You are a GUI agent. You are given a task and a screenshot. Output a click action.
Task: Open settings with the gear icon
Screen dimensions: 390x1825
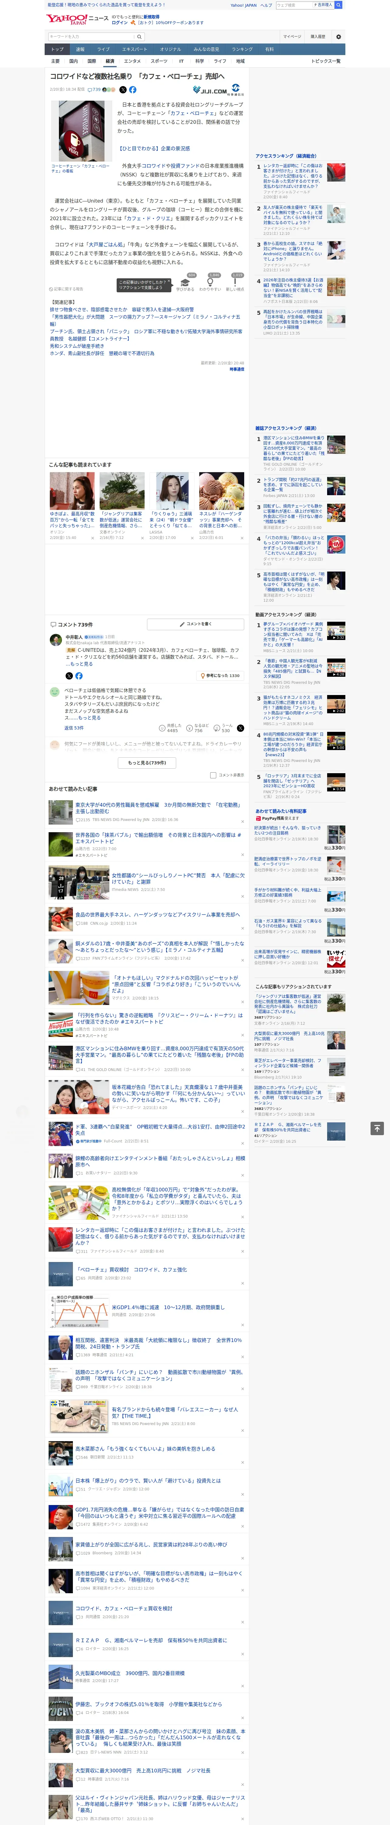click(338, 37)
